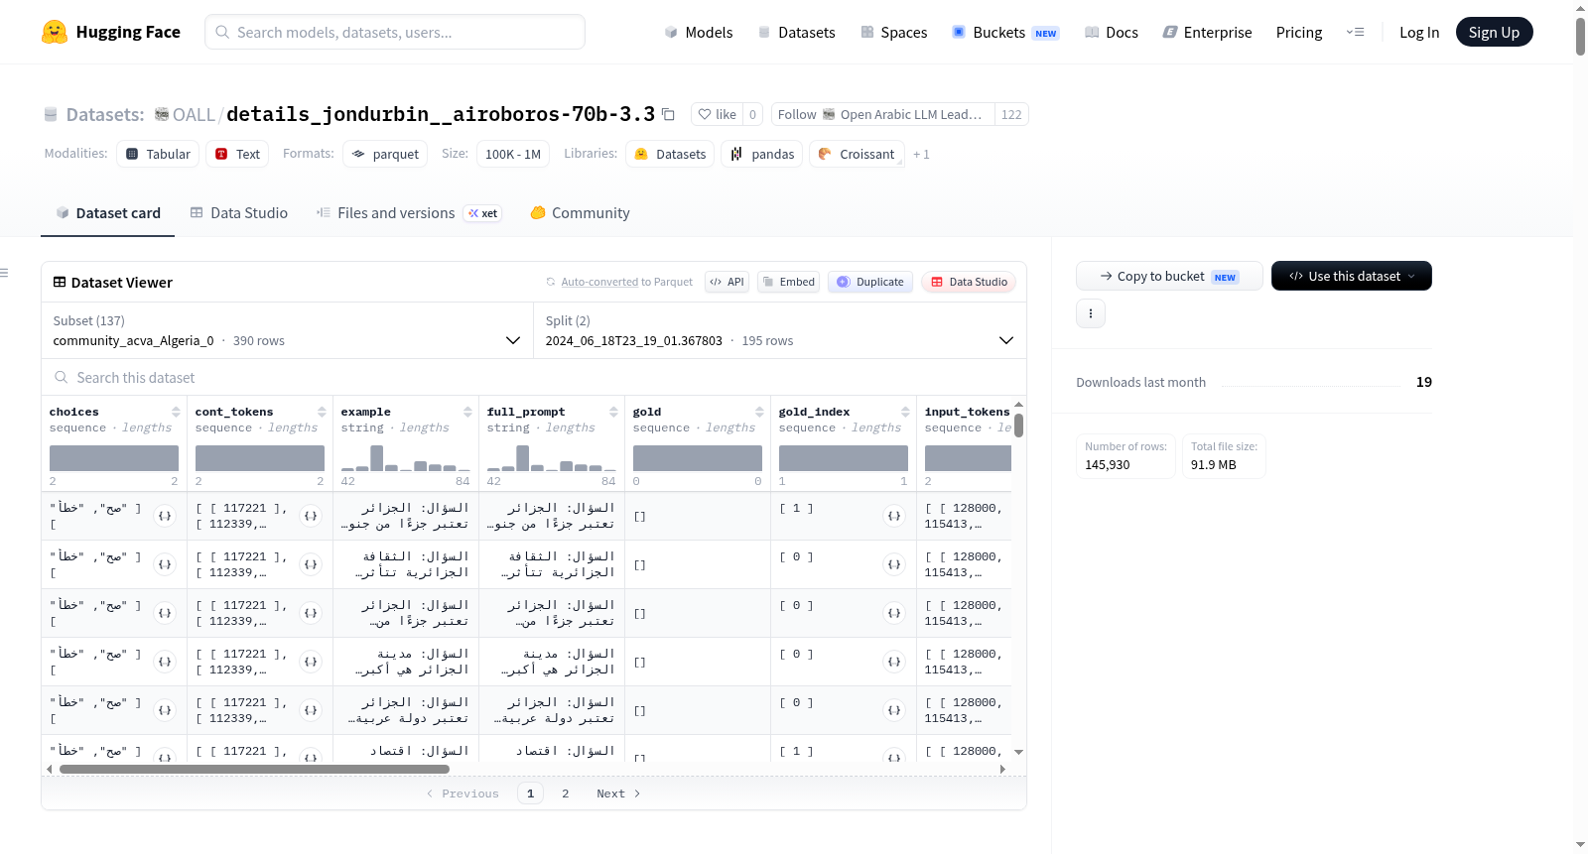Click the table's vertical scrollbar thumb

click(1018, 426)
